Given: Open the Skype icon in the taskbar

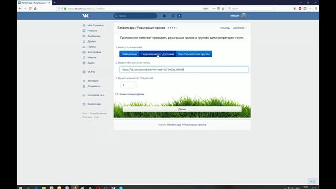Looking at the screenshot, I should click(x=121, y=188).
